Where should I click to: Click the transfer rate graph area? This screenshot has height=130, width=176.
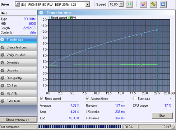click(x=109, y=55)
